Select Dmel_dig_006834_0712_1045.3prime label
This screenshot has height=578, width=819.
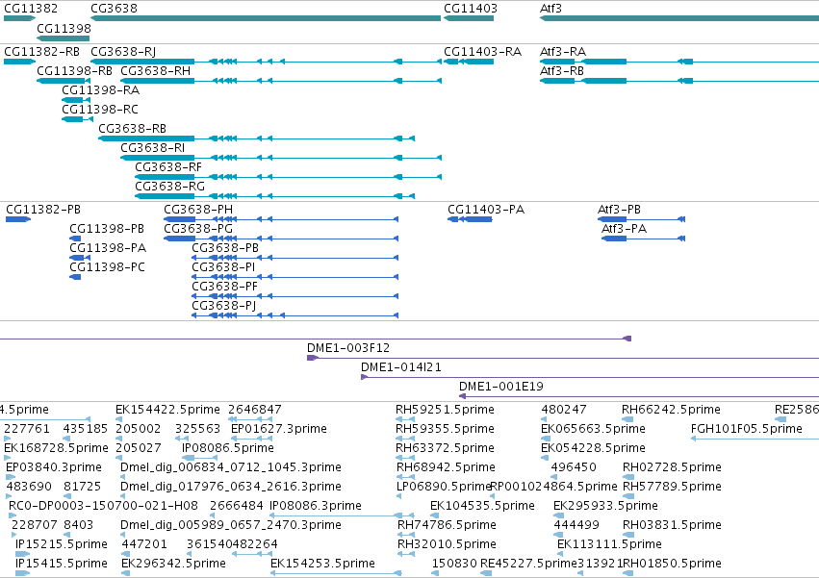pos(231,467)
